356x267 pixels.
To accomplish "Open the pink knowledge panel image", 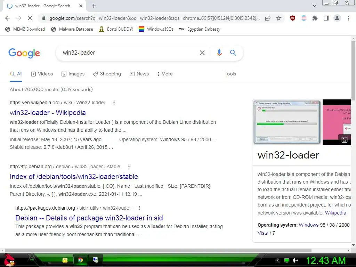I will [x=337, y=122].
